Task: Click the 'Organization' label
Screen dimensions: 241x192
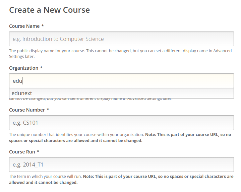Action: click(24, 68)
